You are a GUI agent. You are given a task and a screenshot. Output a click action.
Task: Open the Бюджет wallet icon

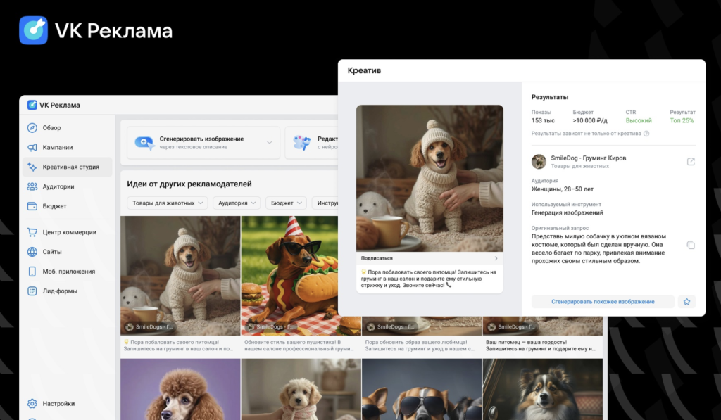tap(32, 206)
